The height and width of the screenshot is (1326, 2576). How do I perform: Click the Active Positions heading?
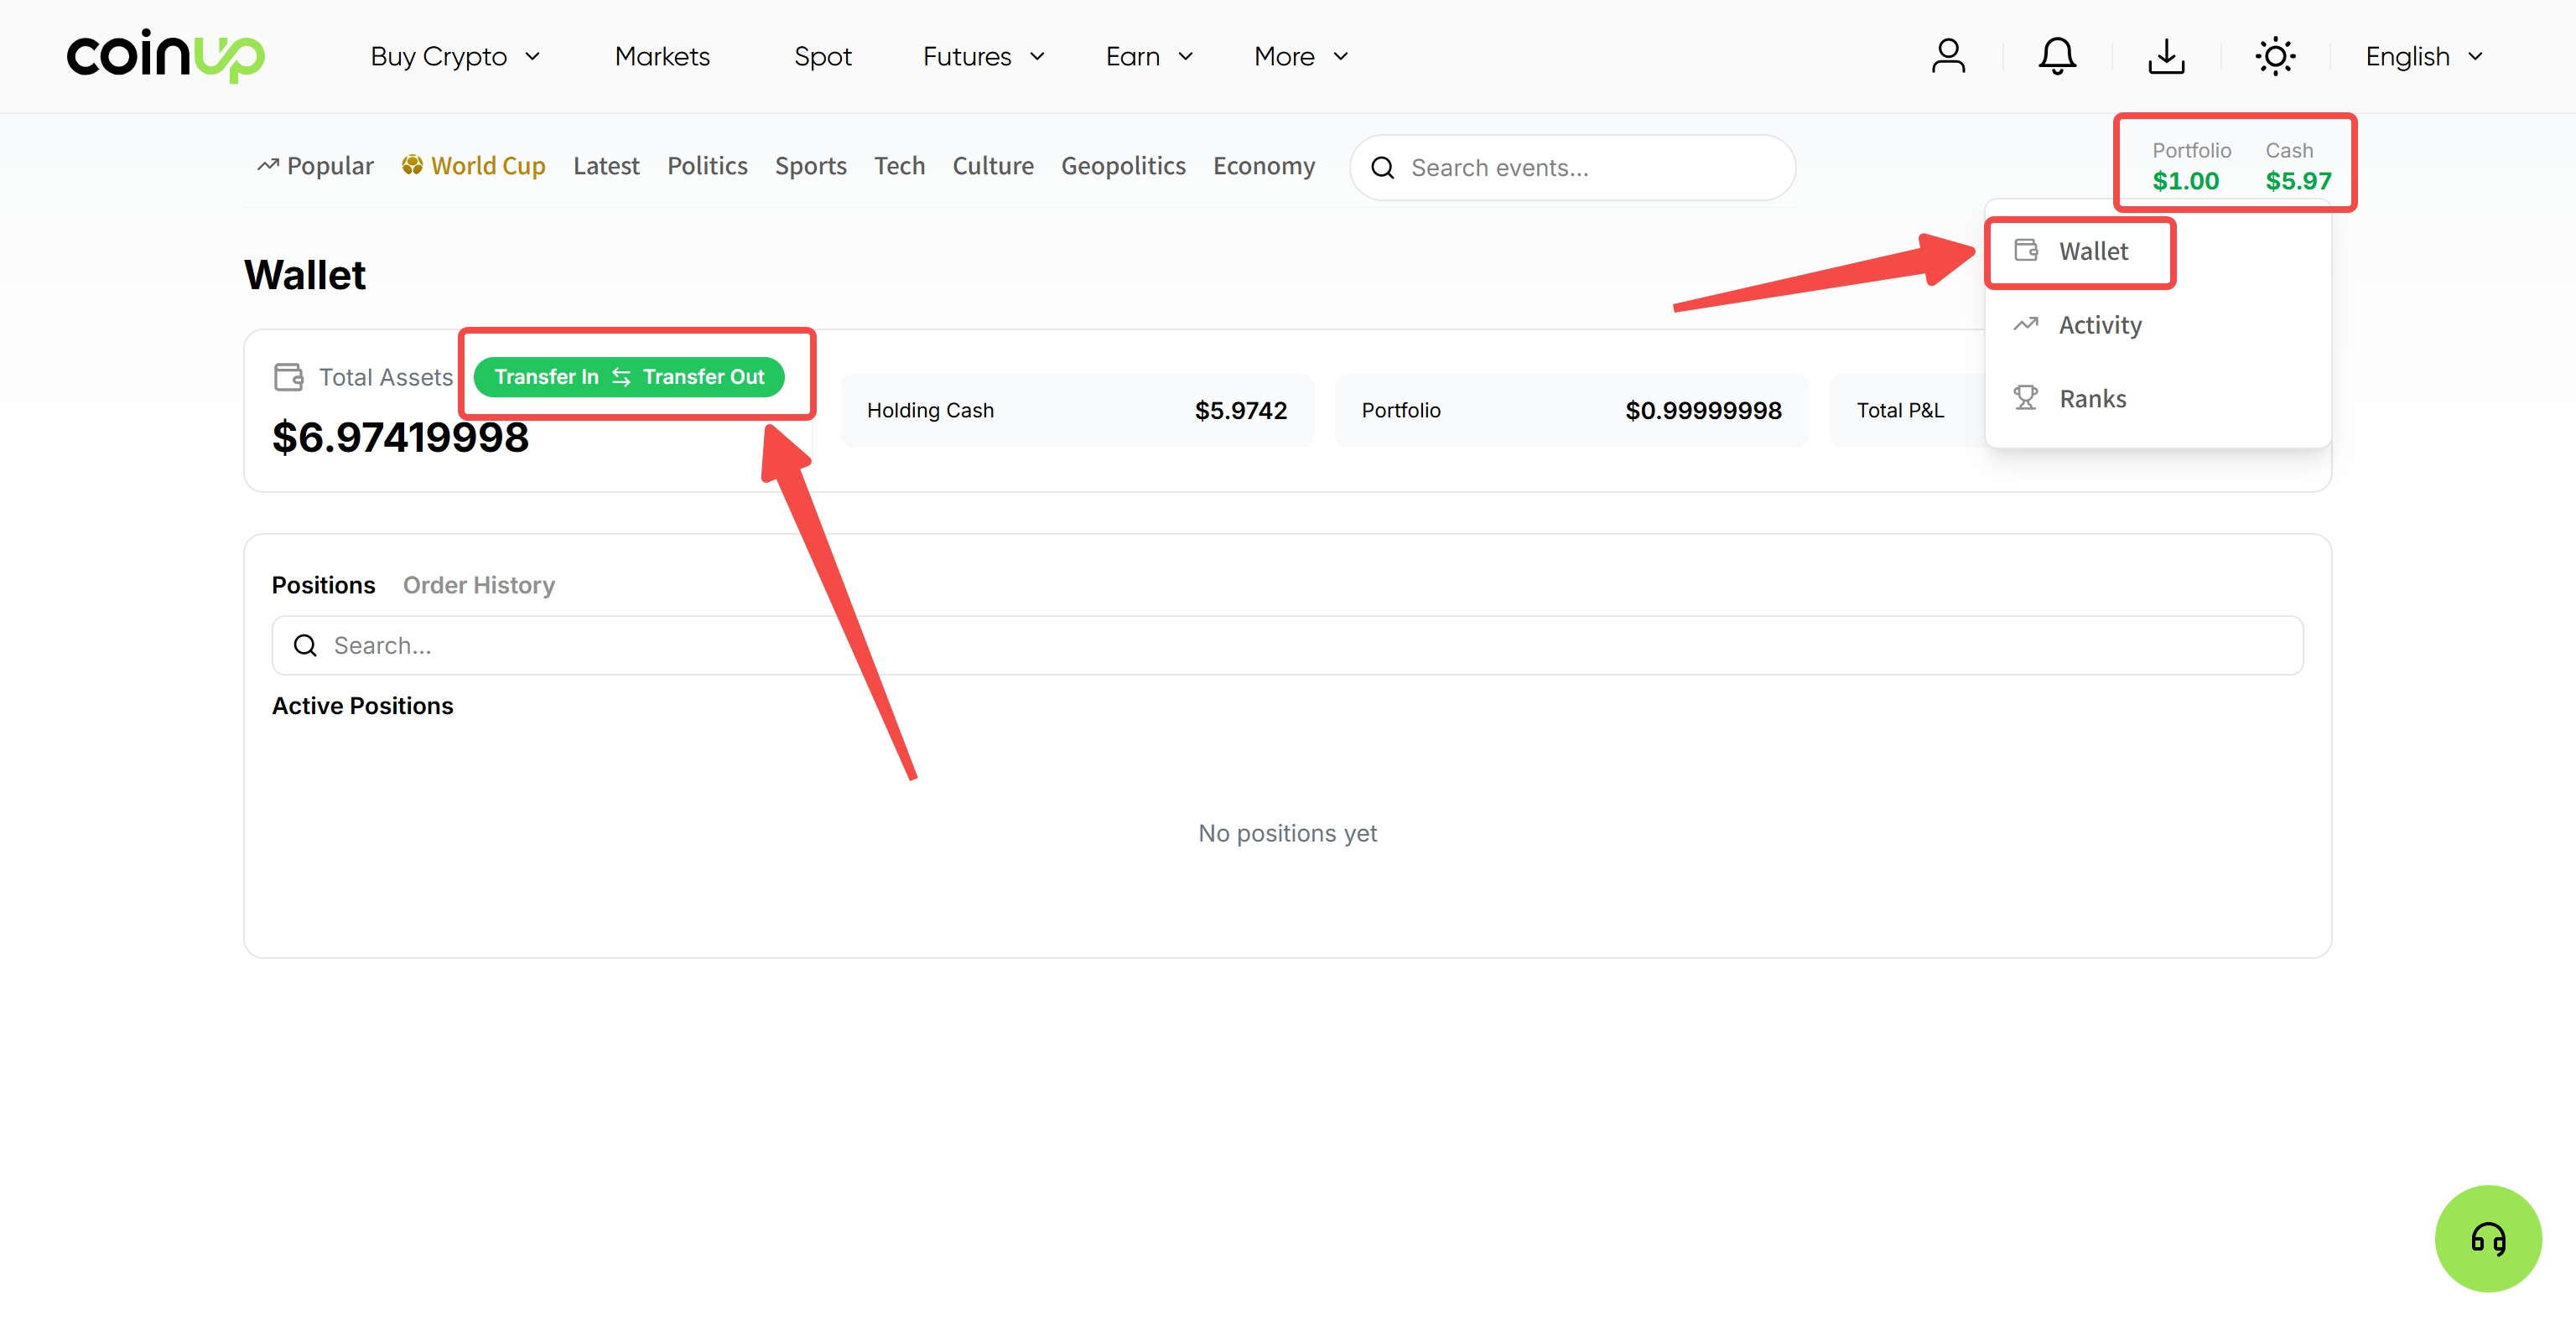coord(362,706)
